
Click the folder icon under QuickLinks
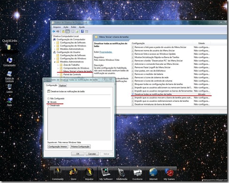coord(8,47)
